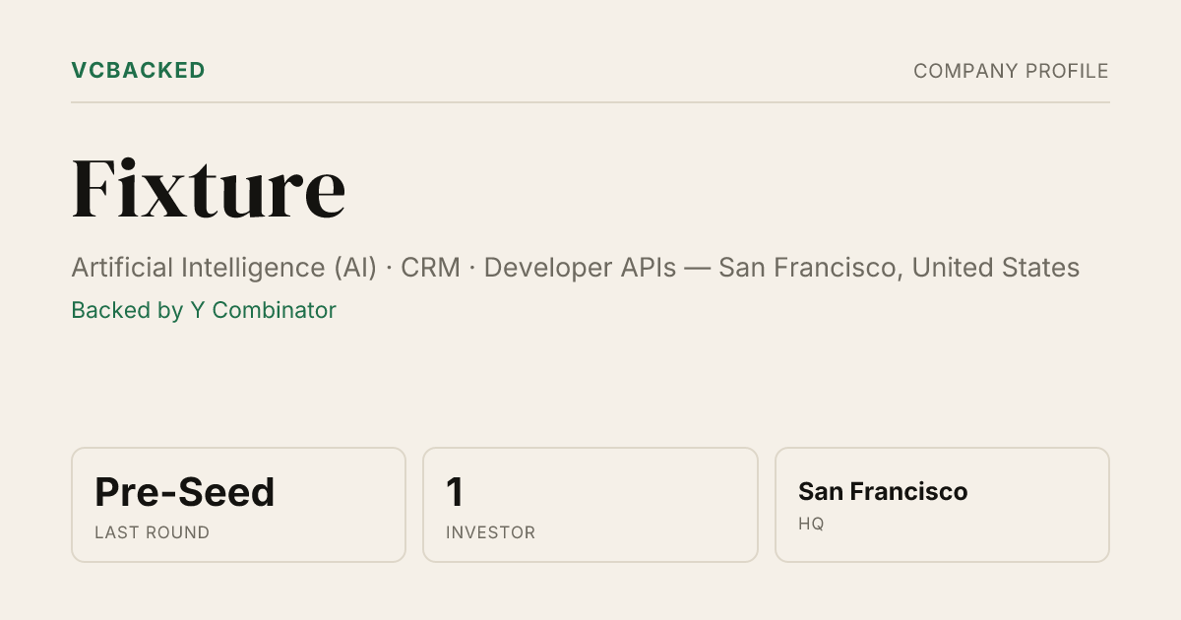Screen dimensions: 1181x620
Task: Click the LAST ROUND label
Action: pyautogui.click(x=152, y=532)
